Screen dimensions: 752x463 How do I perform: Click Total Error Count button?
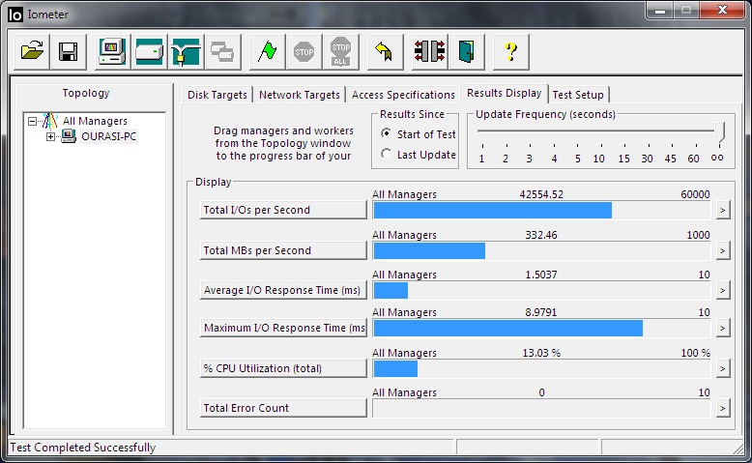(x=283, y=408)
